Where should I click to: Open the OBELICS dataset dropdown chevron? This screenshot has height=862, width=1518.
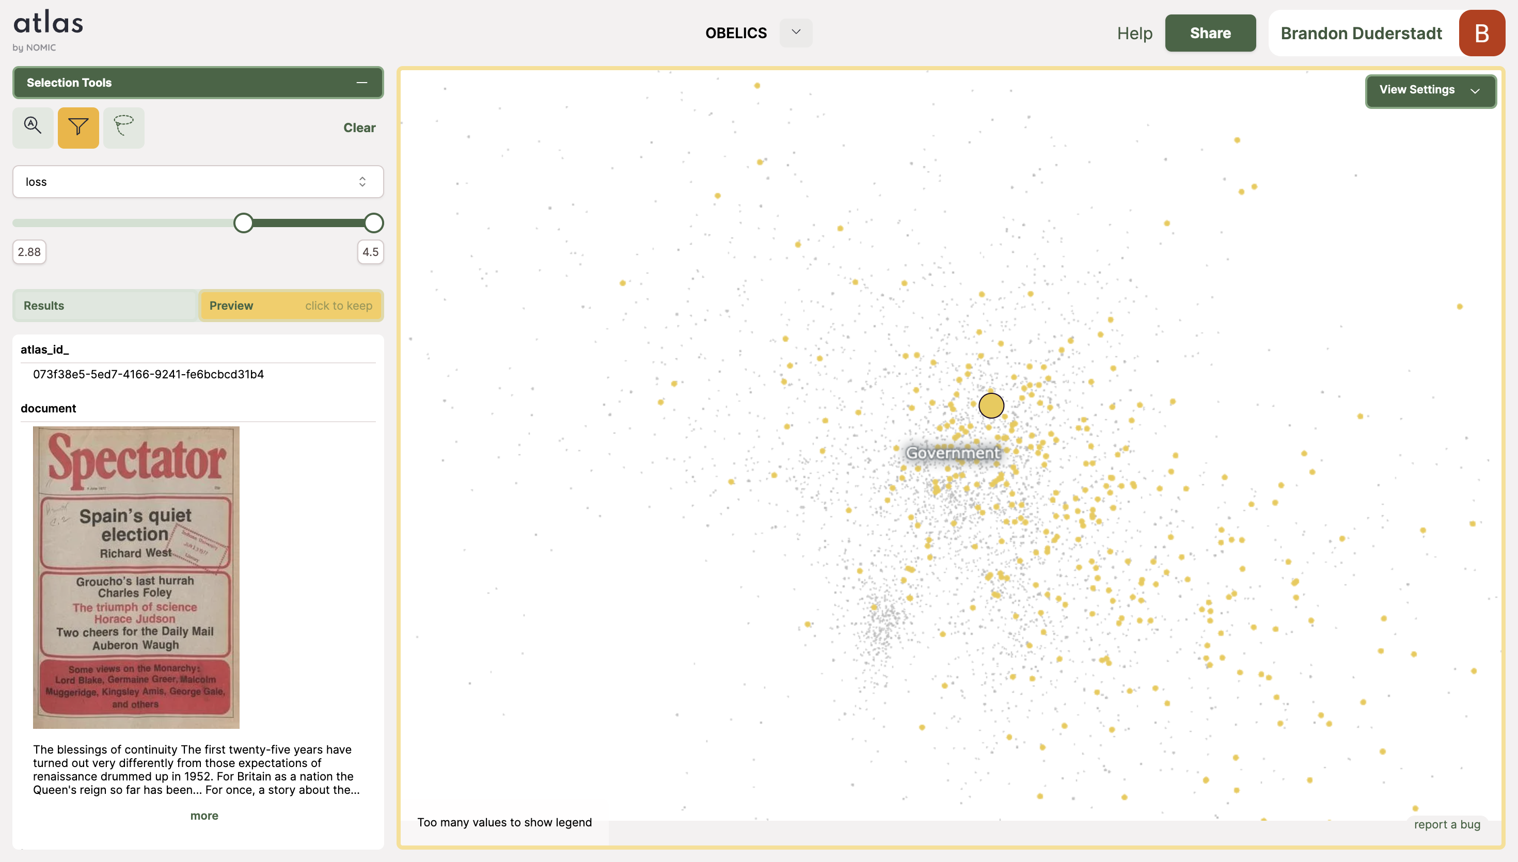point(795,33)
